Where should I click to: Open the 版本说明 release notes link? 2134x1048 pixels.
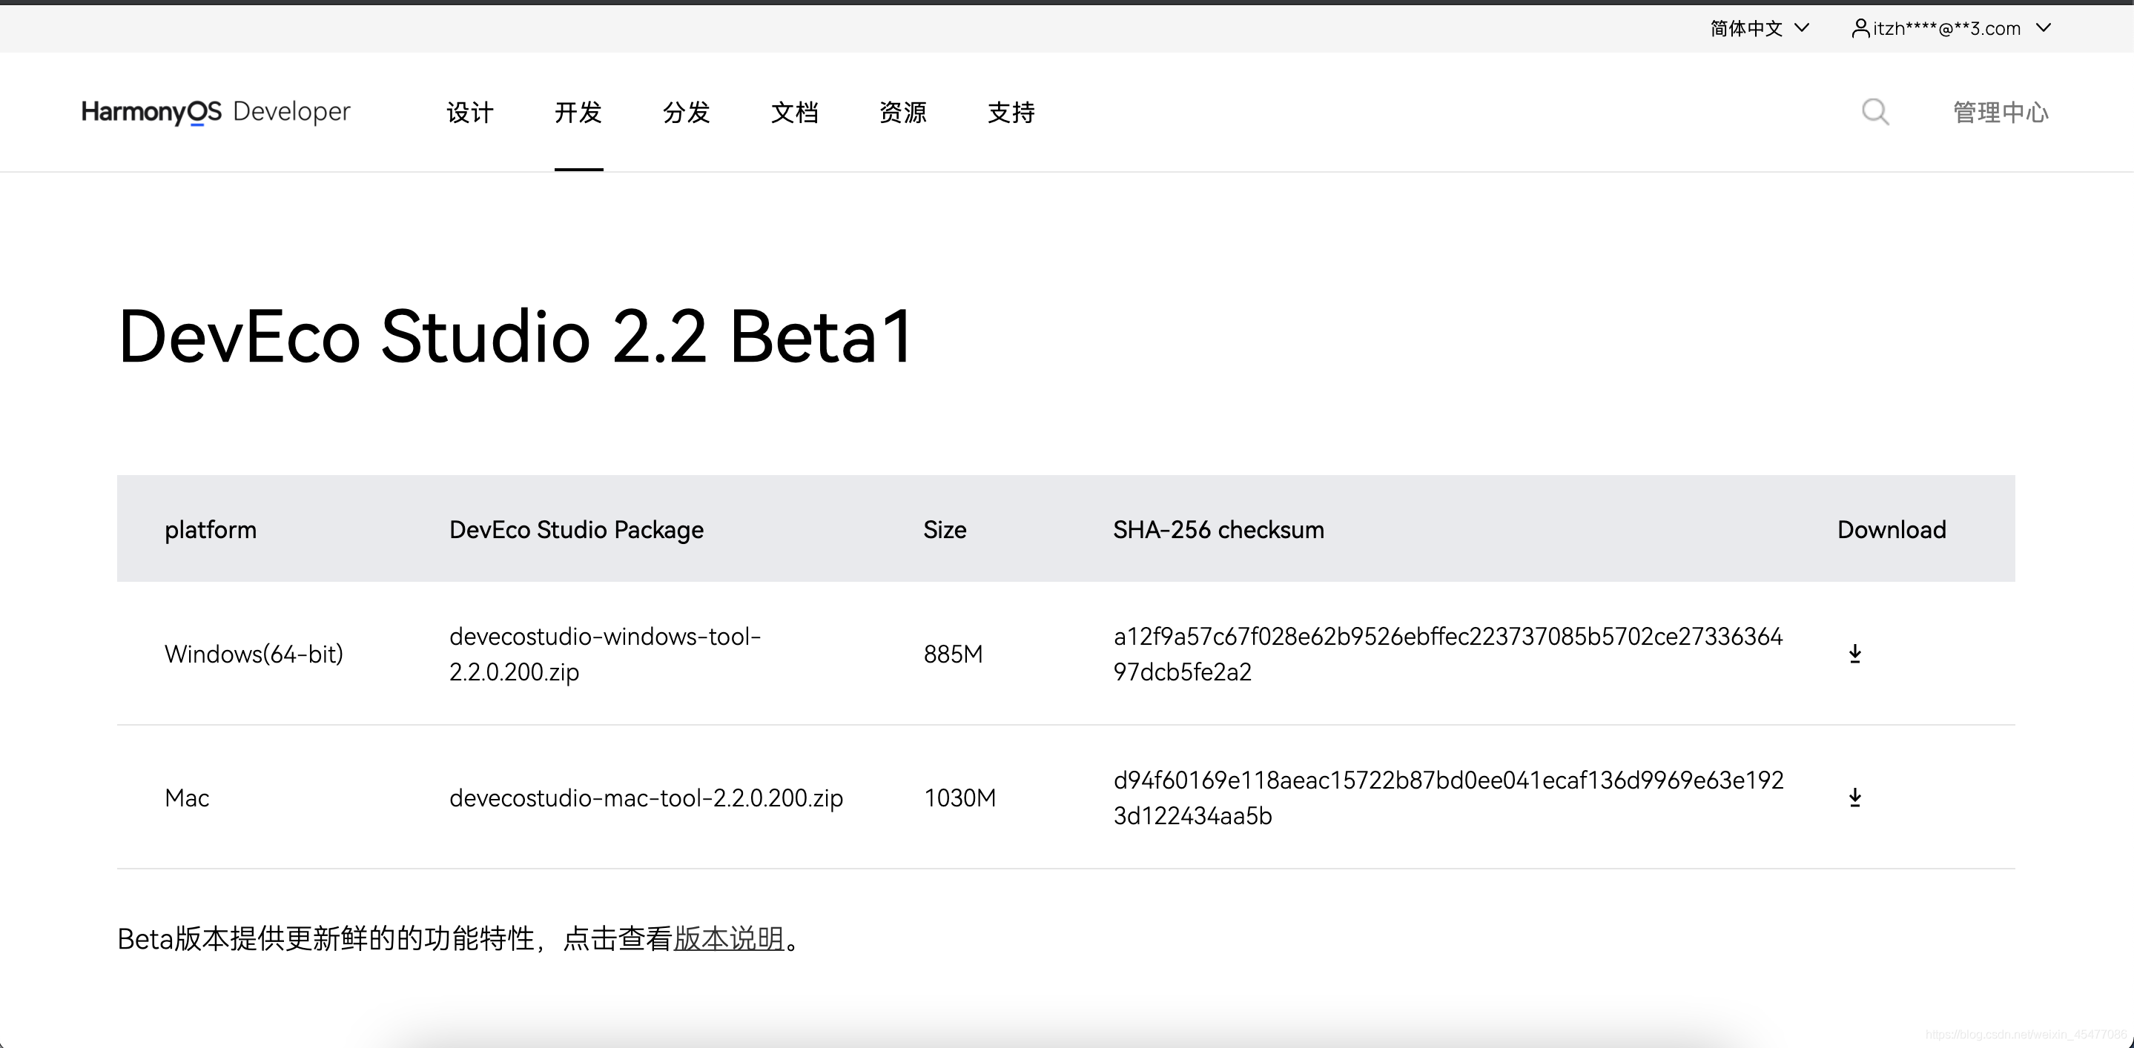729,939
